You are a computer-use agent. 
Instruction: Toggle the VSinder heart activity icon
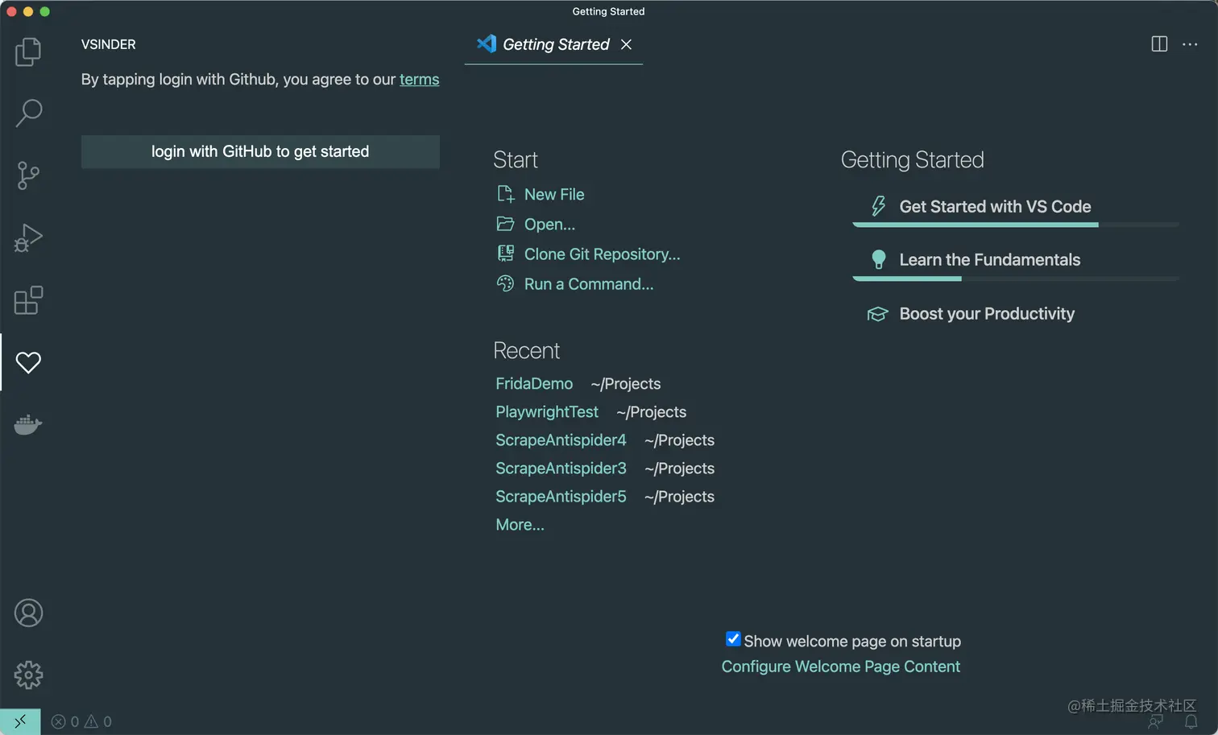pyautogui.click(x=28, y=362)
